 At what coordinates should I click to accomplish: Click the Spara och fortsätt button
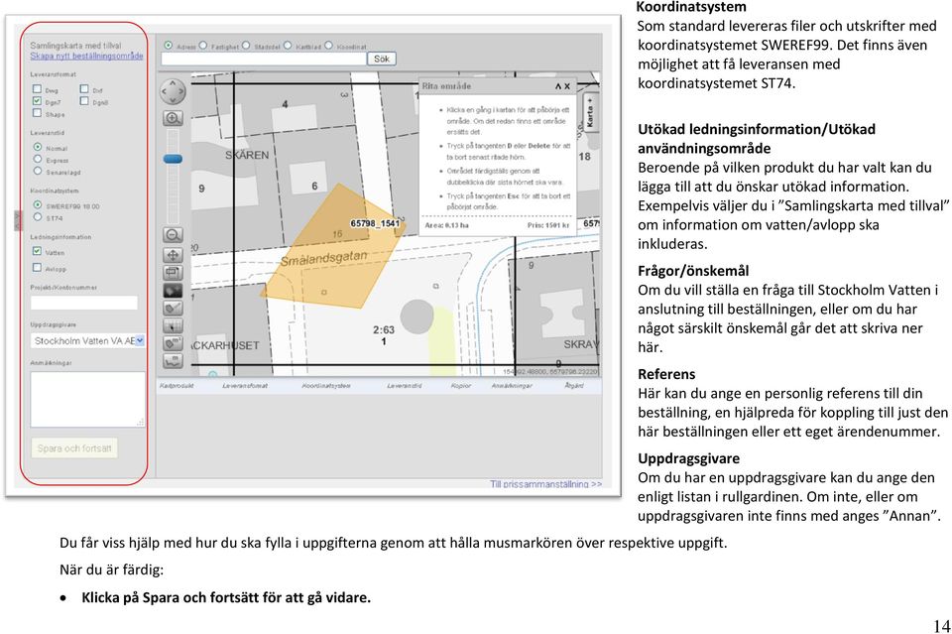74,448
